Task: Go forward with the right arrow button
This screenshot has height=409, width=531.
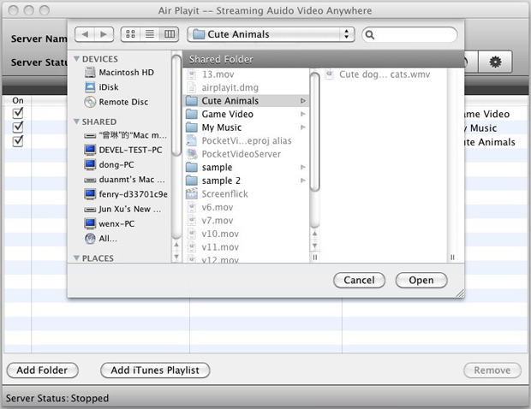Action: click(x=104, y=34)
